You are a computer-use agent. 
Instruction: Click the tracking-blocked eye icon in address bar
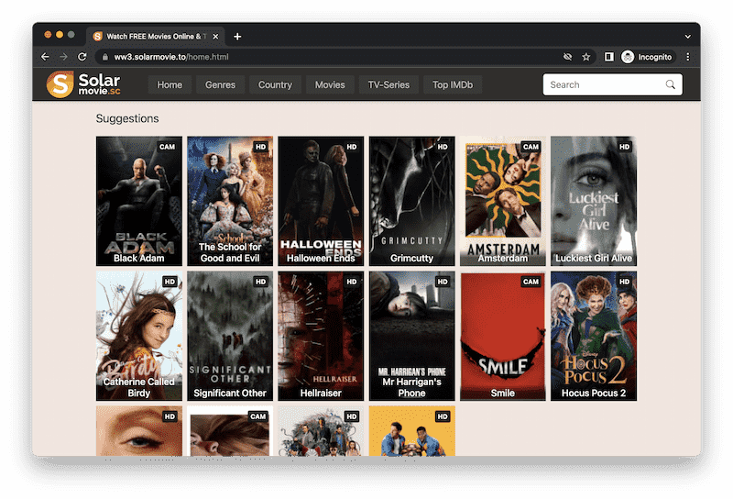(567, 57)
